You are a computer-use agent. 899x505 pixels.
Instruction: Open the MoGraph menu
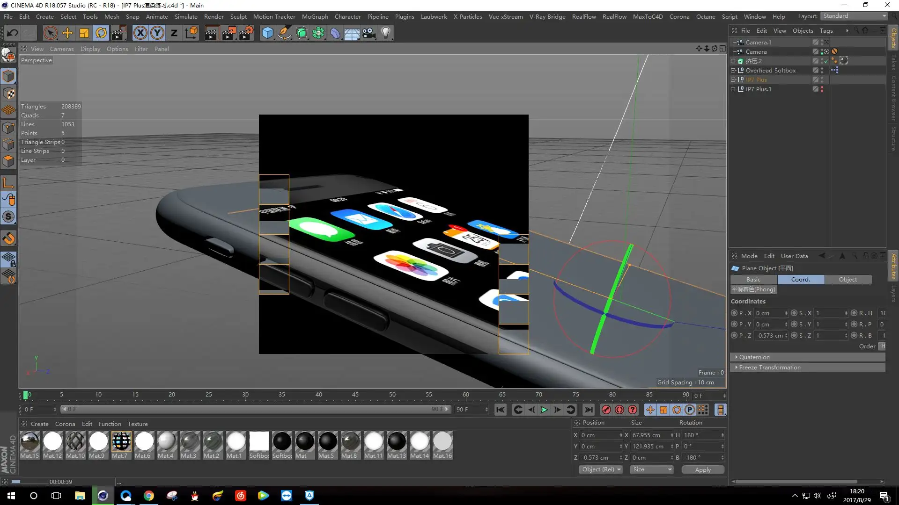pyautogui.click(x=315, y=16)
